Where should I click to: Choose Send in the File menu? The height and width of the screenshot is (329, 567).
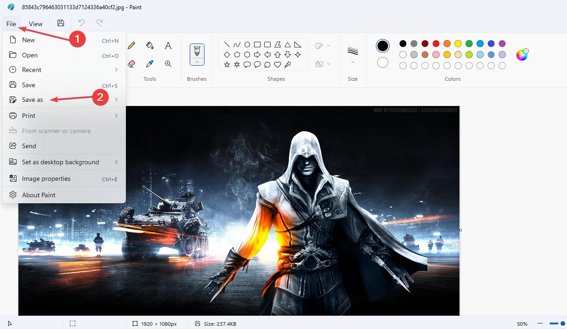64,146
